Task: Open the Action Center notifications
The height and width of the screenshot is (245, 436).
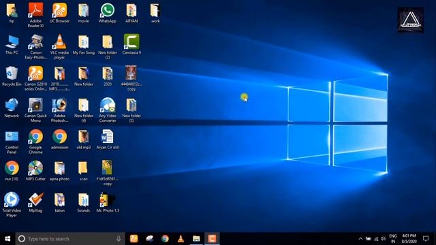Action: 426,239
